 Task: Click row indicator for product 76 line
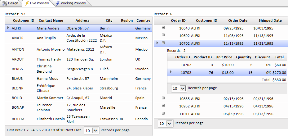[171, 72]
